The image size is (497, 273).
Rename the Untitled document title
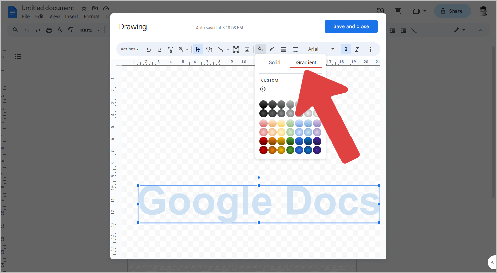(x=48, y=8)
